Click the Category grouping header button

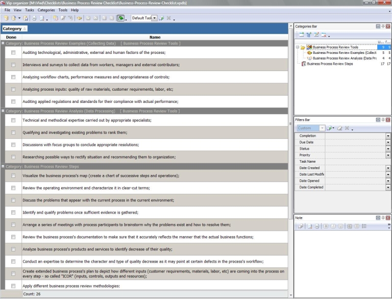click(14, 29)
